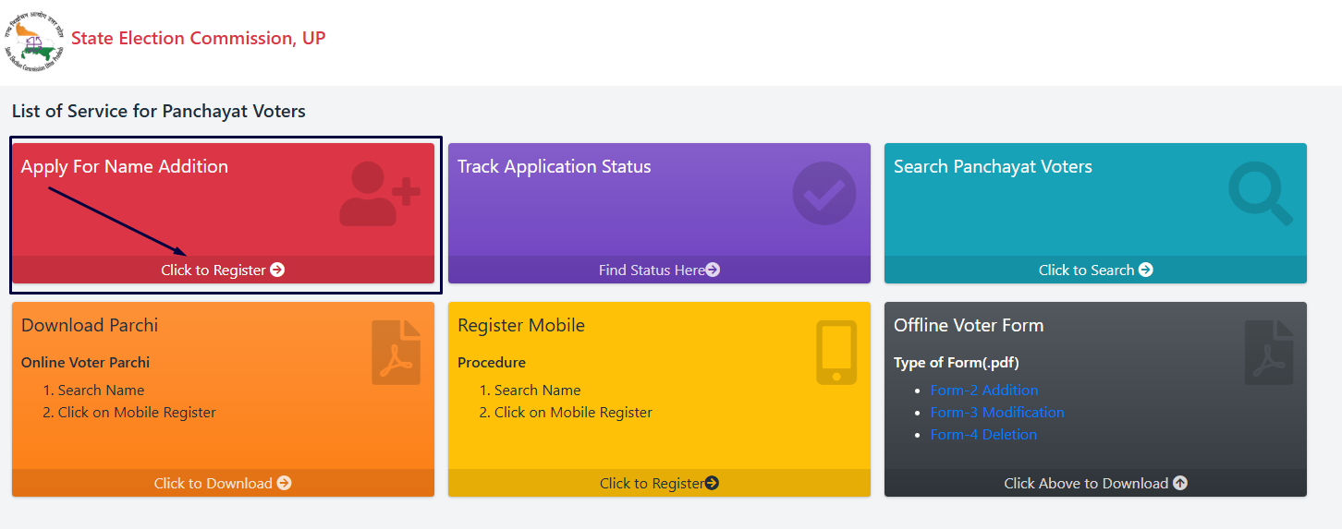This screenshot has height=529, width=1342.
Task: Click the State Election Commission, UP title
Action: pyautogui.click(x=198, y=38)
